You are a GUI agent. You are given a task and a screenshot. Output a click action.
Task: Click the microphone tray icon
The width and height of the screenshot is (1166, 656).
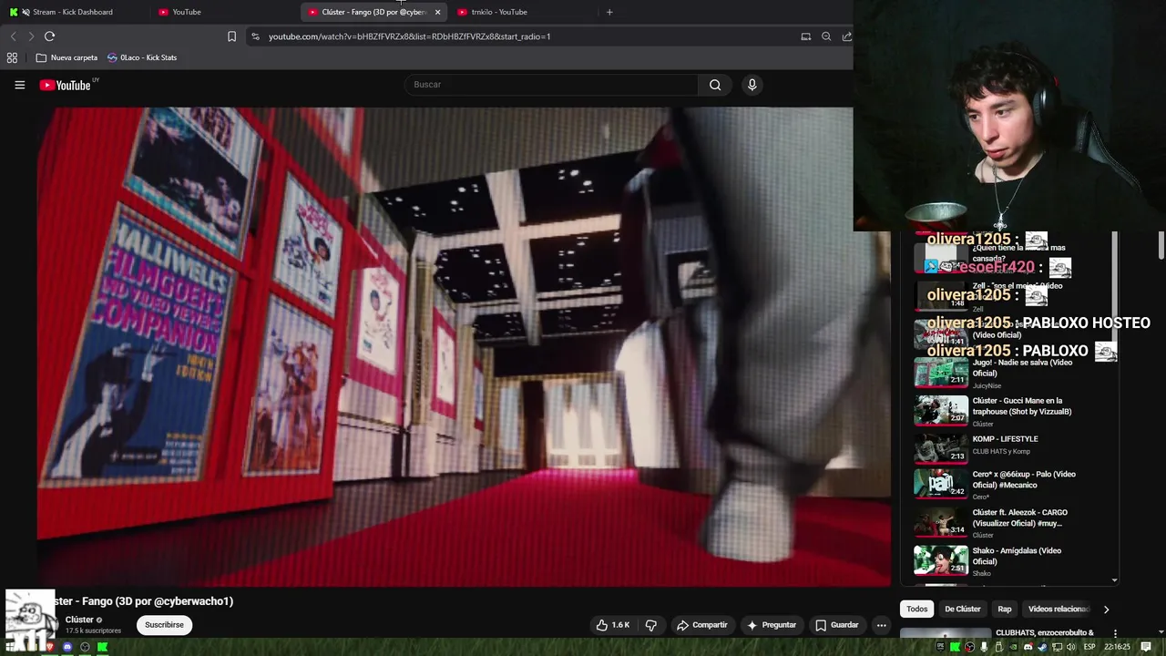[984, 647]
